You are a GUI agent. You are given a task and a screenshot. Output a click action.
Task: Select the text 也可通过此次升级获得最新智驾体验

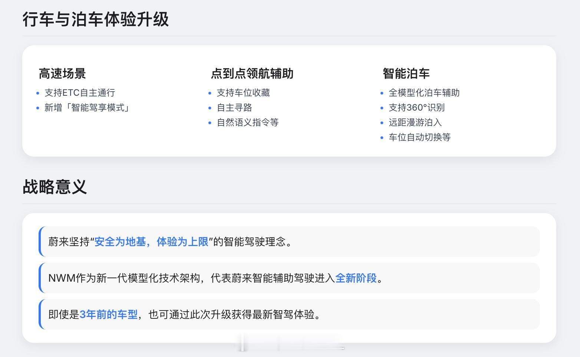pos(231,315)
